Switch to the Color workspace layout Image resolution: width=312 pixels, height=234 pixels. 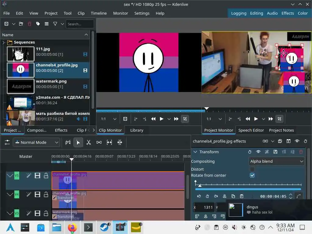click(303, 13)
